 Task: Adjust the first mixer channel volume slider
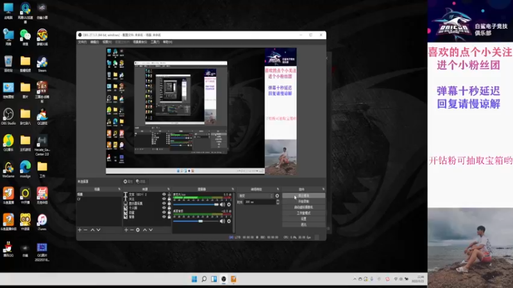[196, 204]
